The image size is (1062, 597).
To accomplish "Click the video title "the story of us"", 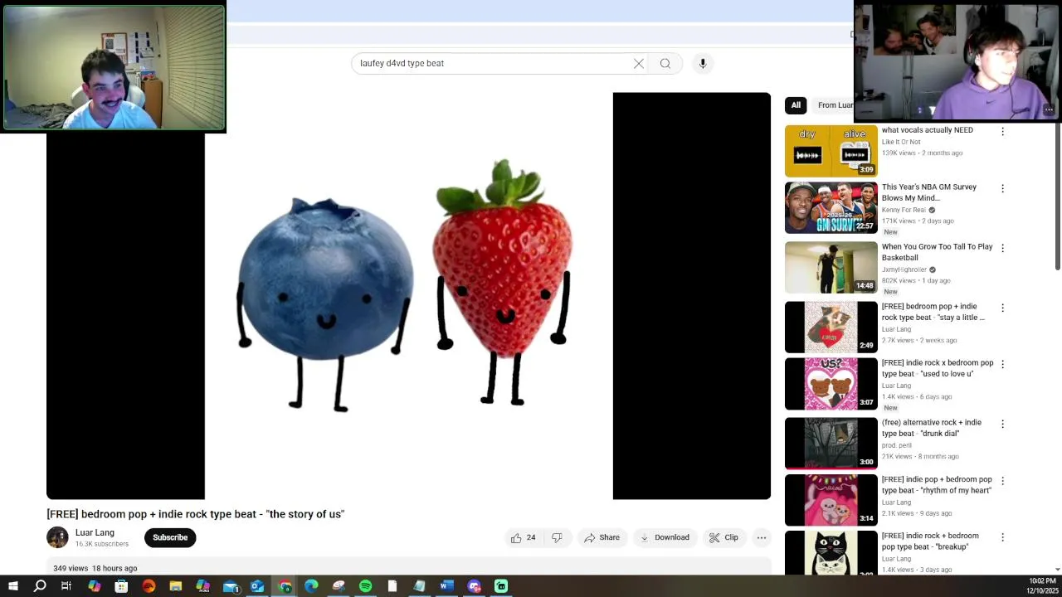I will point(195,514).
